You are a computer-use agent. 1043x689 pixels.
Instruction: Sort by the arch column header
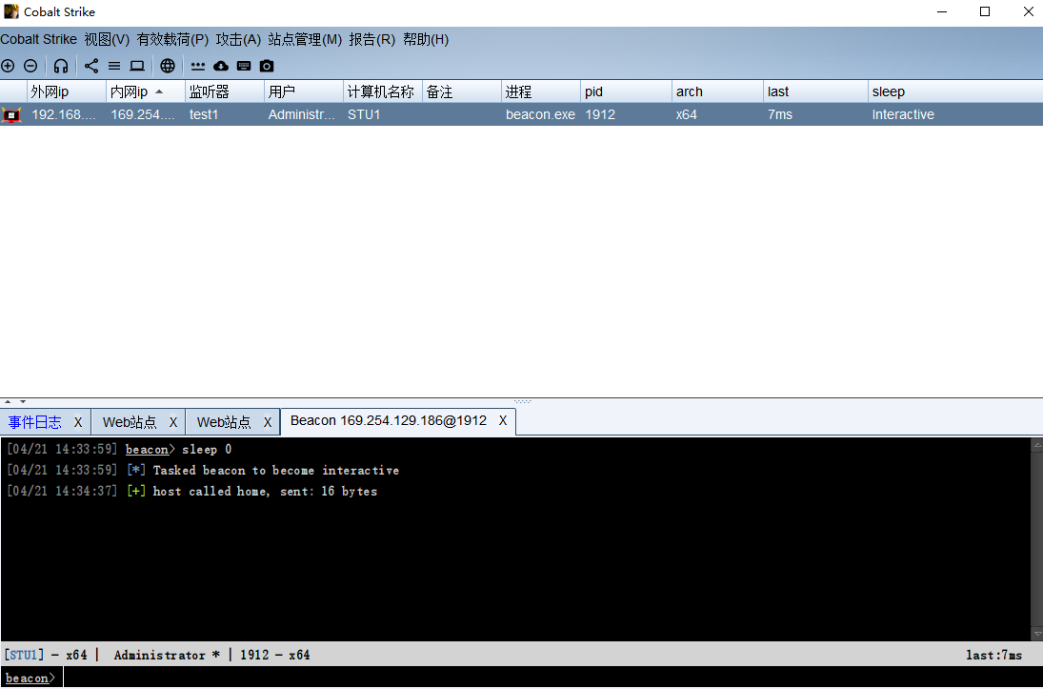click(x=718, y=91)
